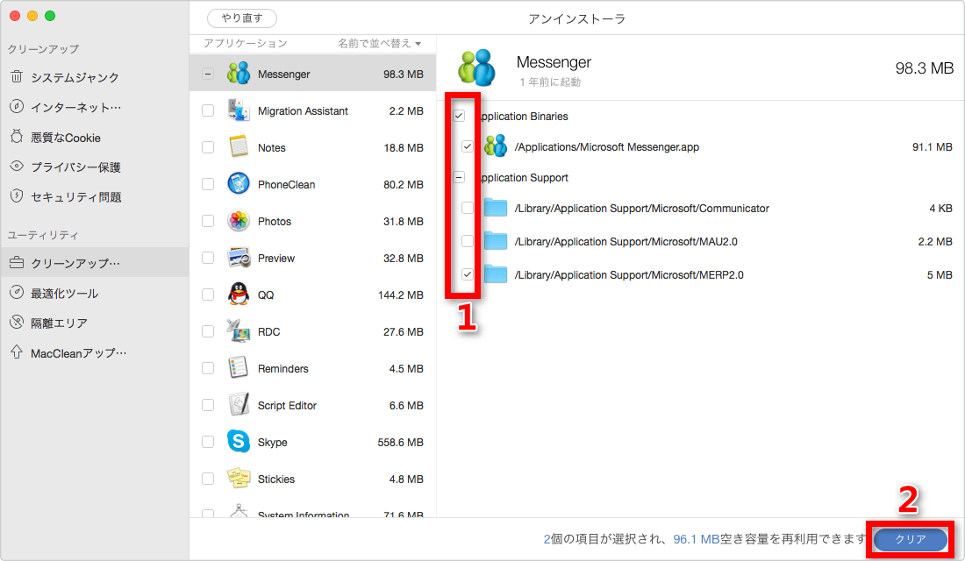
Task: Check the MAU2.0 folder checkbox
Action: [468, 241]
